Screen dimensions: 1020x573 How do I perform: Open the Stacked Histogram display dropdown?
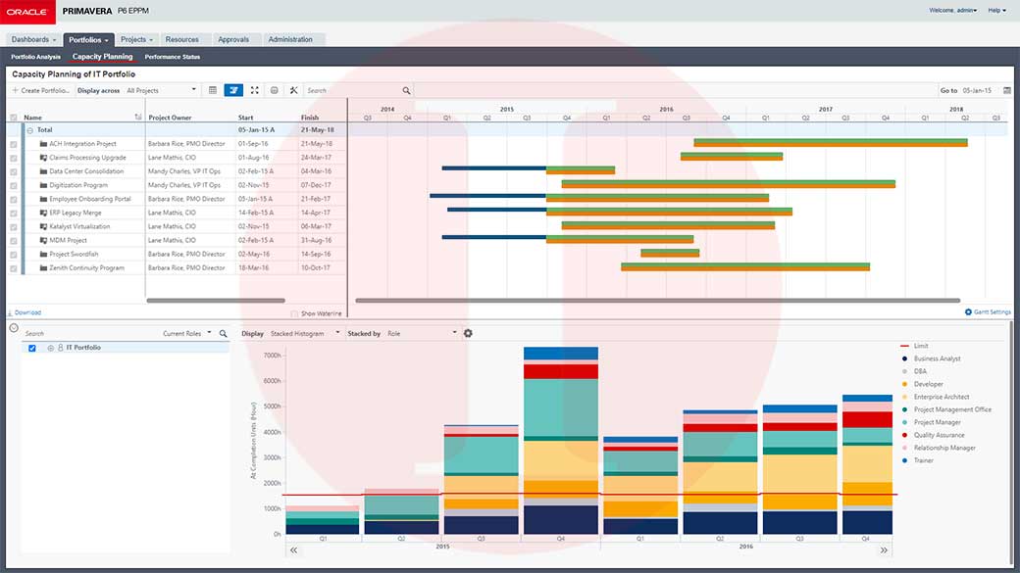tap(305, 333)
